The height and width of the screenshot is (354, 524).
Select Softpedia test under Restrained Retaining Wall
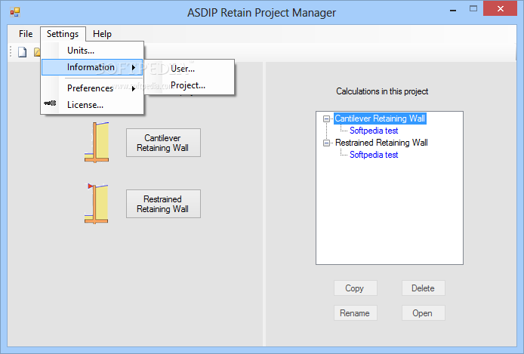click(374, 155)
